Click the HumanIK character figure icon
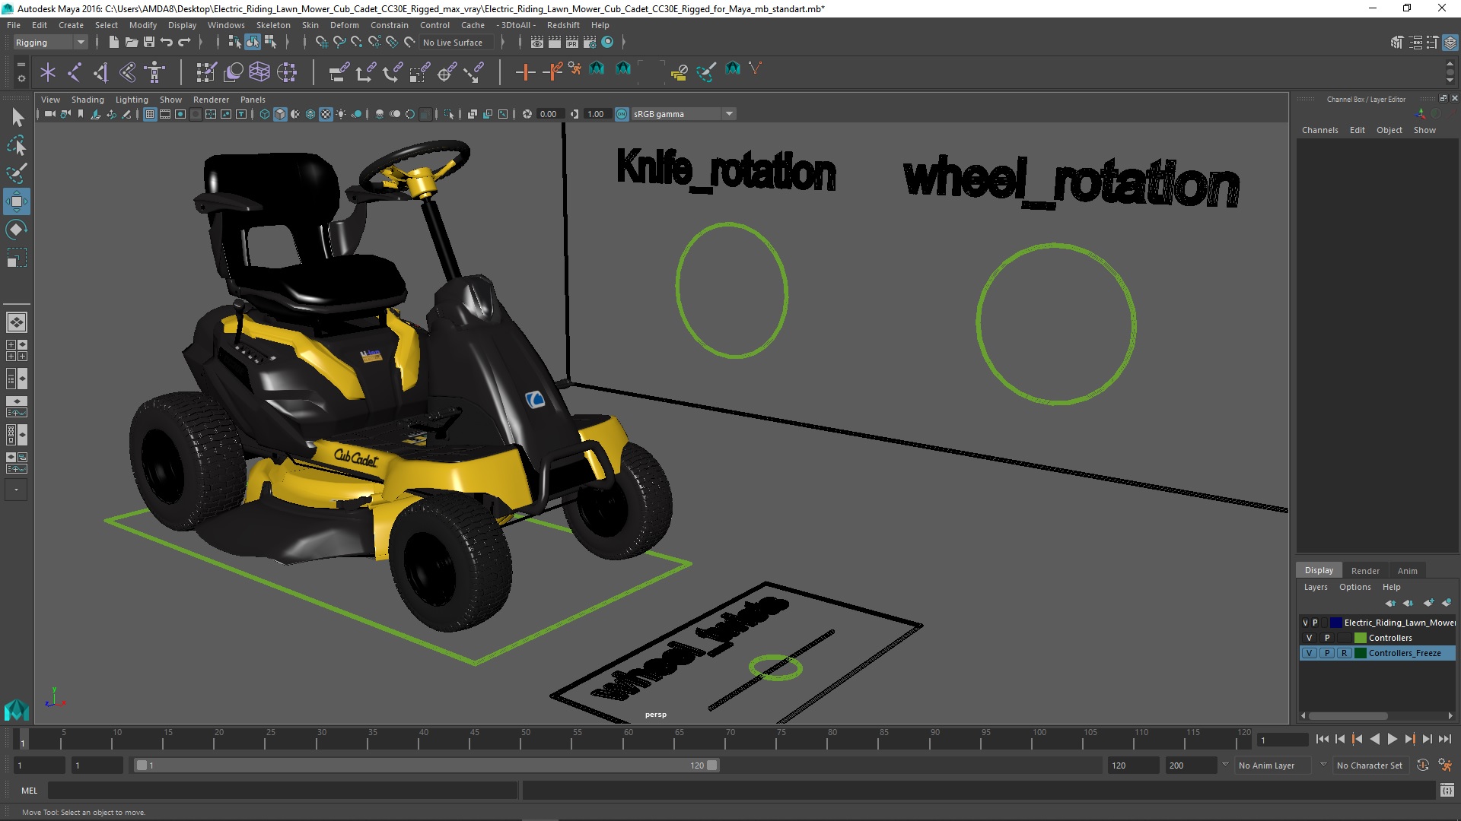 pyautogui.click(x=154, y=72)
